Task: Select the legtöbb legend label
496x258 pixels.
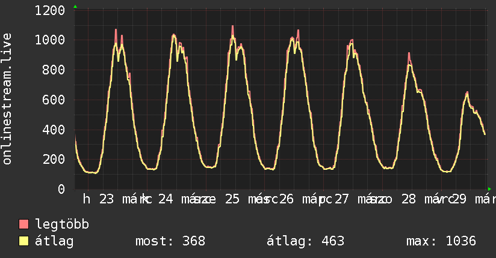Action: click(x=62, y=224)
